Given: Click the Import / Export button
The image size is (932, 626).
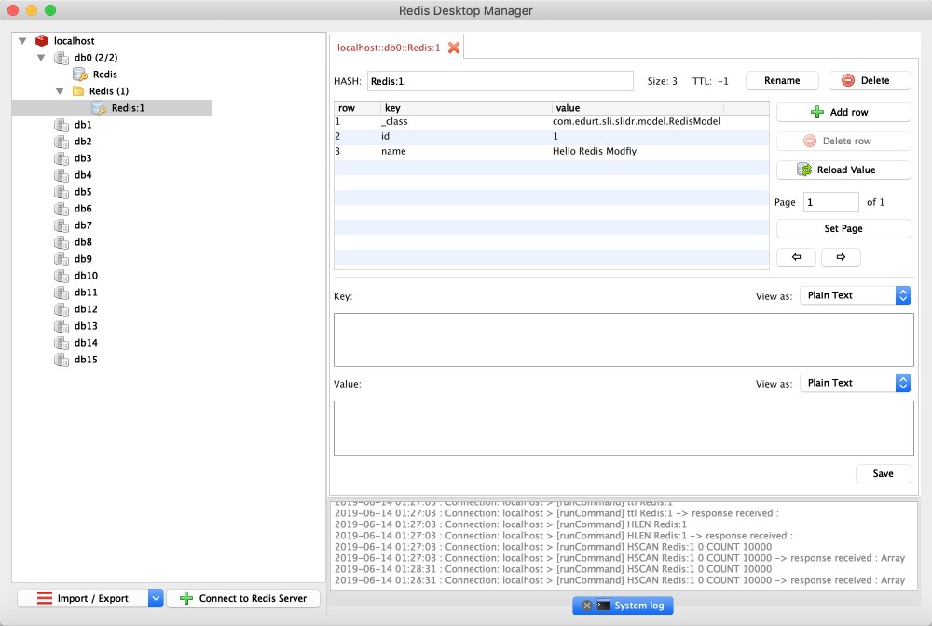Looking at the screenshot, I should 83,598.
